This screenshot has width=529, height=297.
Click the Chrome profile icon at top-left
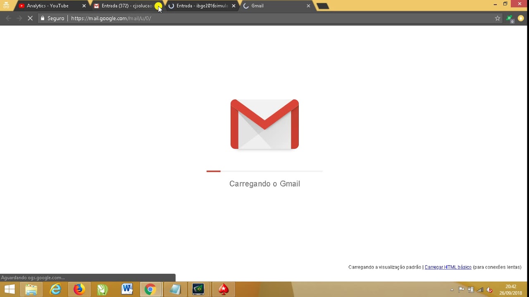pyautogui.click(x=6, y=6)
